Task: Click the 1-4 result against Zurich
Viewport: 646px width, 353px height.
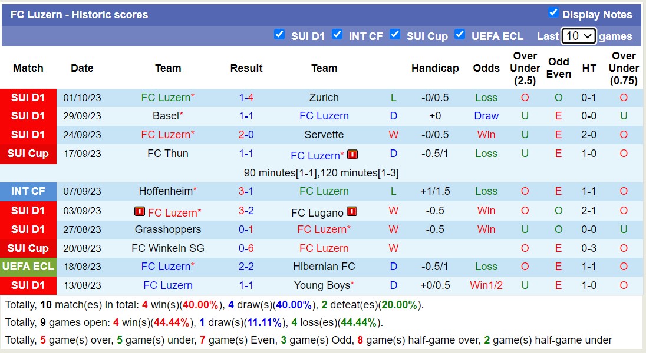Action: 246,98
